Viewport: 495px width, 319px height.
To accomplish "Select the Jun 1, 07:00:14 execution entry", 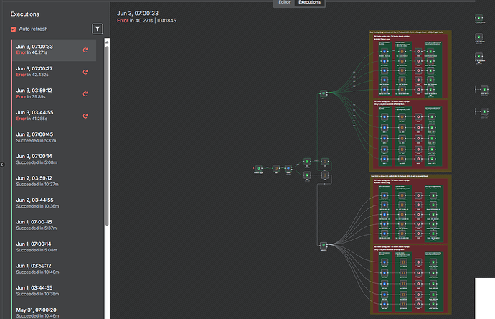I will [43, 247].
